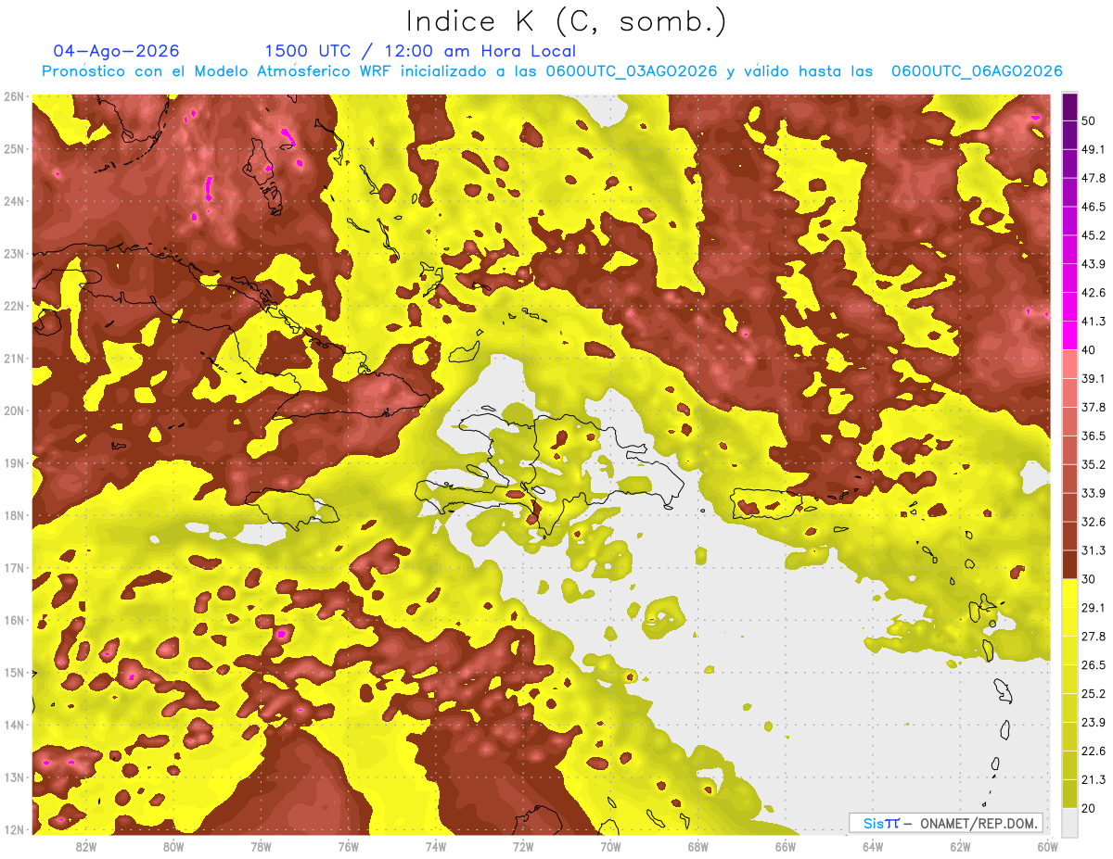Click the '66W' longitude label

point(786,847)
